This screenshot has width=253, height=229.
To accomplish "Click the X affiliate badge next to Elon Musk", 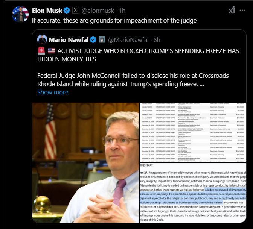I will 76,11.
